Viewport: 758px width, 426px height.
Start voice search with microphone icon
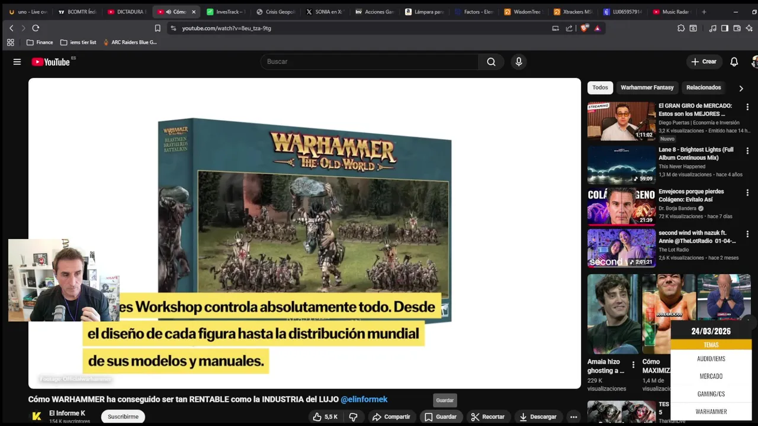519,62
